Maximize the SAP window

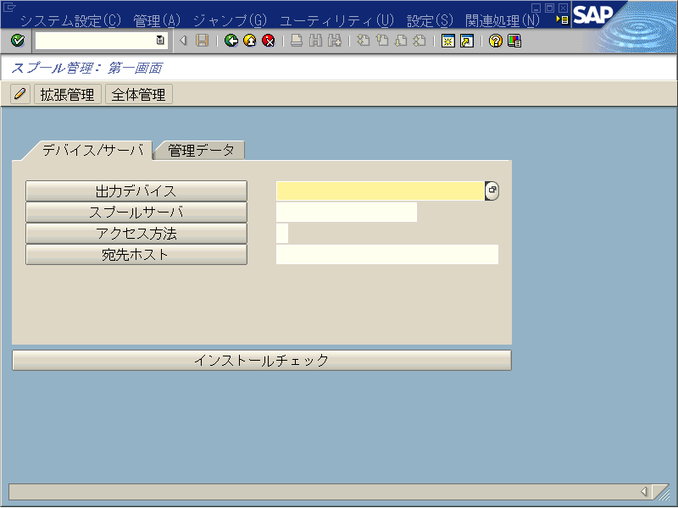[549, 8]
